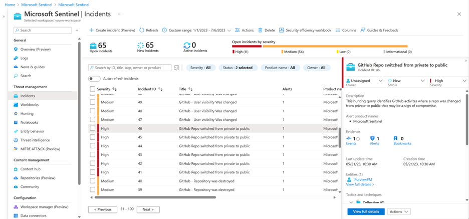Click the sidebar Search magnifier icon
Viewport: 469px width, 219px height.
click(16, 76)
